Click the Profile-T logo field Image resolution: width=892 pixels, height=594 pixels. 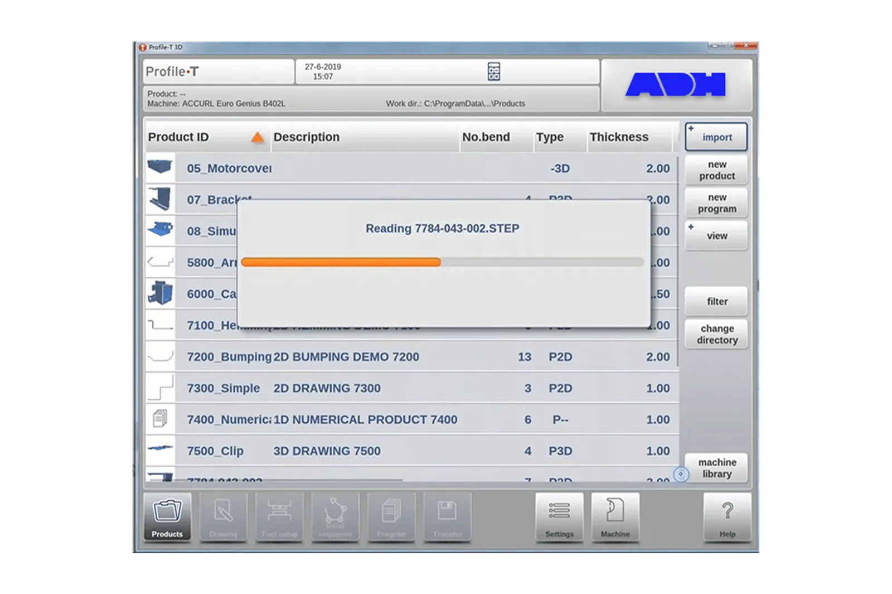(219, 71)
